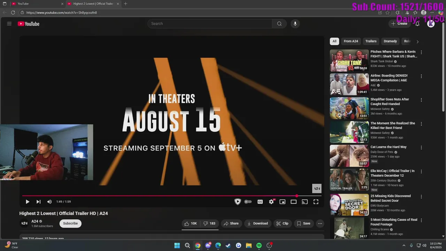Open options for Shoplifter Goes Nuts video

[421, 100]
